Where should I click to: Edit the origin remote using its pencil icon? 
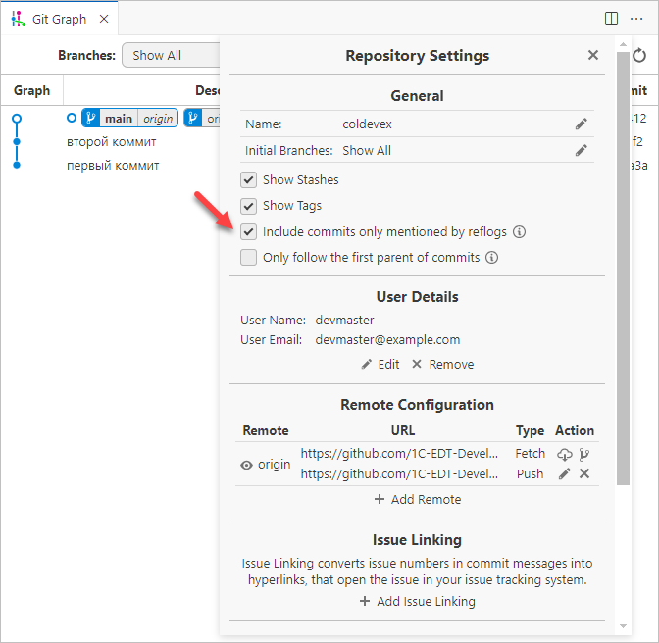[x=564, y=473]
